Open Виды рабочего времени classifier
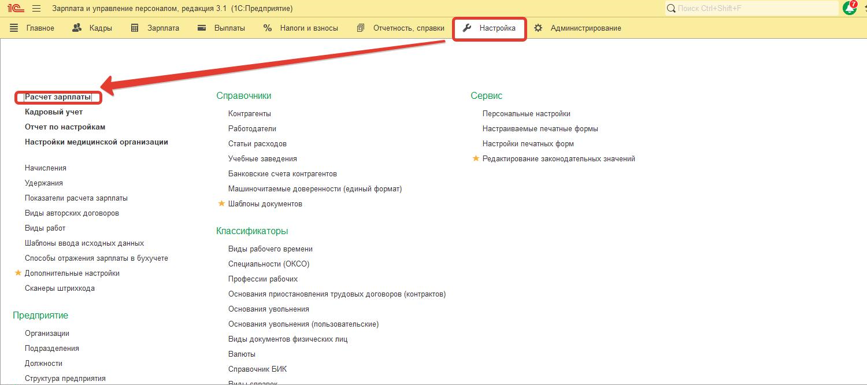867x385 pixels. 271,249
